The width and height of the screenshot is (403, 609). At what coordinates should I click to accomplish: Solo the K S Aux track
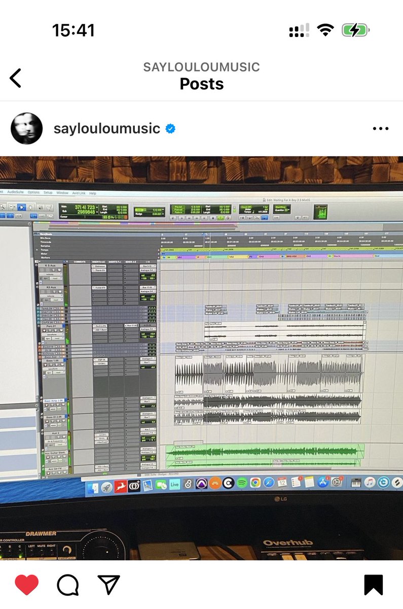(x=53, y=270)
